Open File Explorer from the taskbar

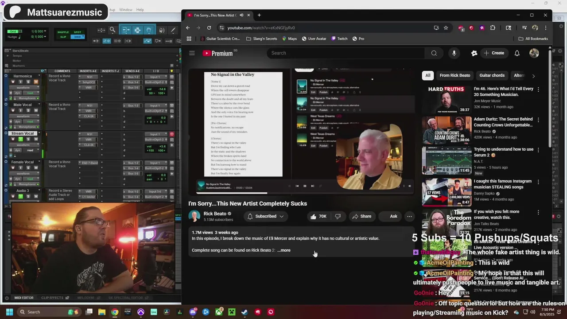[x=102, y=312]
